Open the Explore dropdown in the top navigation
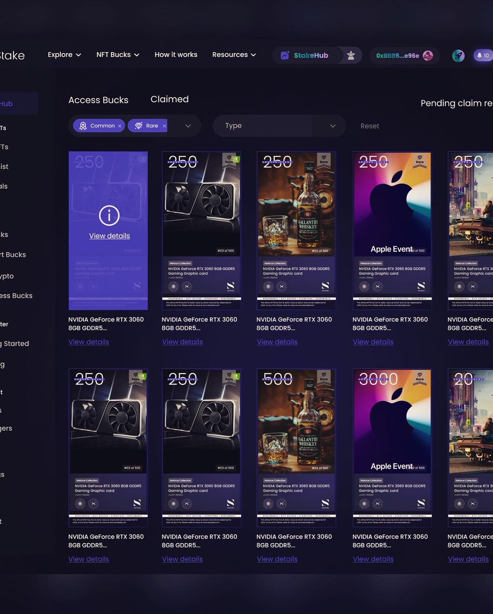This screenshot has height=614, width=493. click(64, 55)
